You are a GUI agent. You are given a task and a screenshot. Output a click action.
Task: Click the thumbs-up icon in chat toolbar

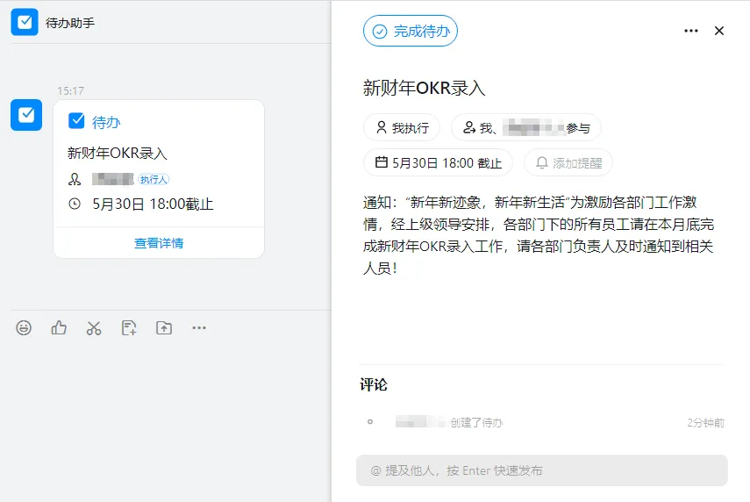[x=59, y=328]
